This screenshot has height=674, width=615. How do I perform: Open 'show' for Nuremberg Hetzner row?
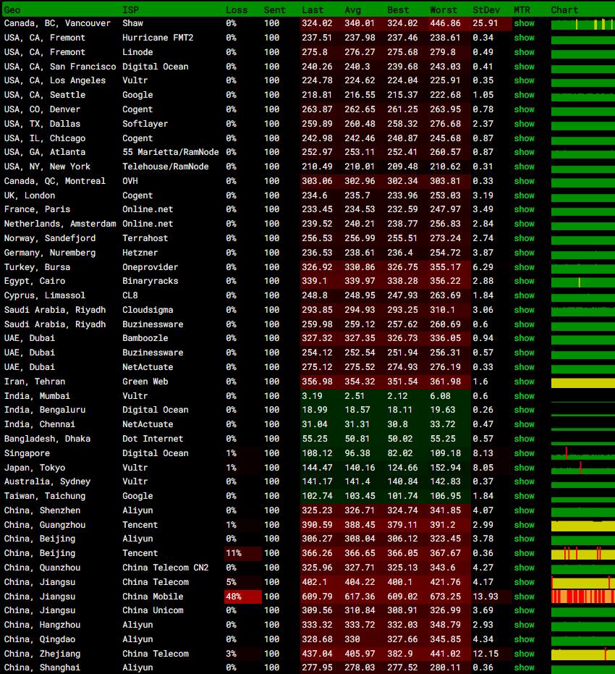point(524,253)
